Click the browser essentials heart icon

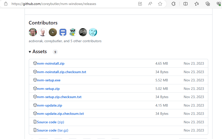coord(219,4)
